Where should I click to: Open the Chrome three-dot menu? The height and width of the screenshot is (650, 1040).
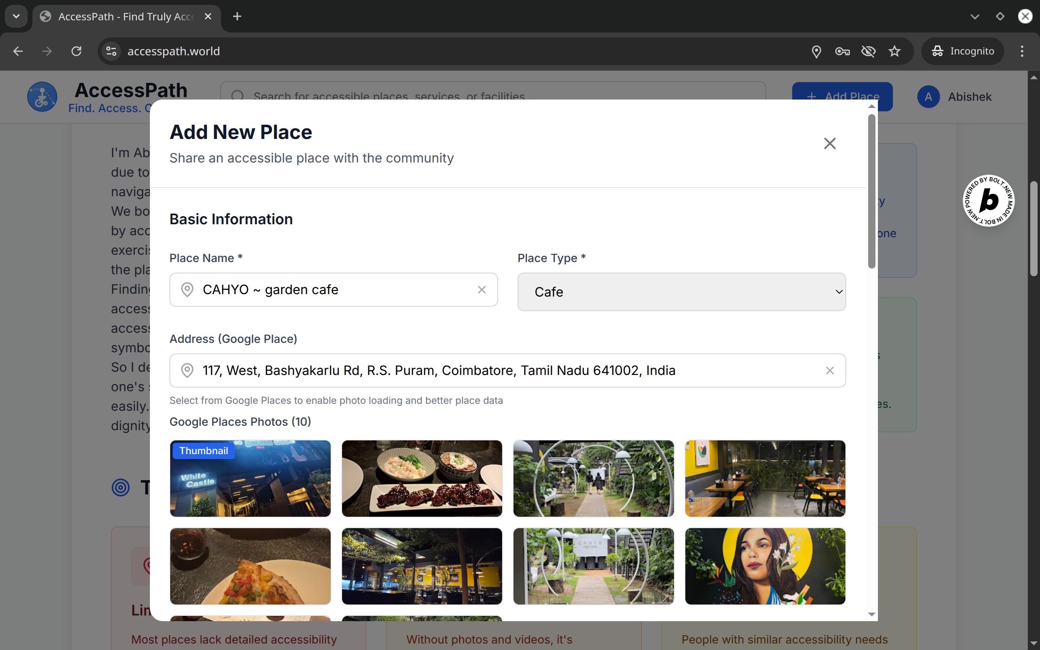click(1022, 51)
